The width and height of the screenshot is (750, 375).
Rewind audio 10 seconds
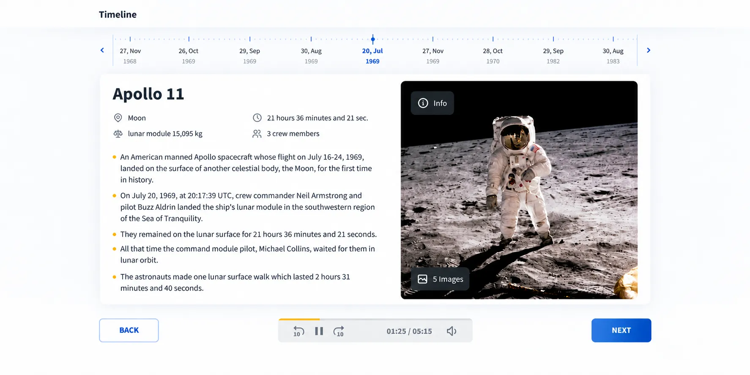[x=298, y=331]
